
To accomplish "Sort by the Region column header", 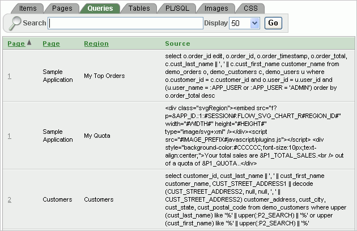I will [x=96, y=43].
